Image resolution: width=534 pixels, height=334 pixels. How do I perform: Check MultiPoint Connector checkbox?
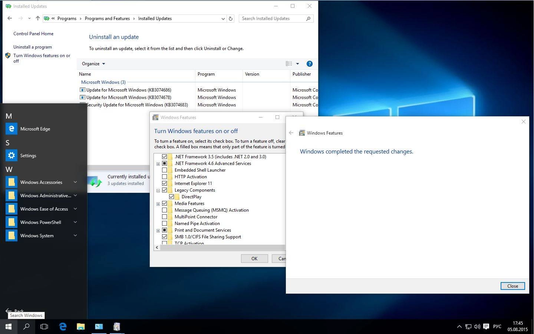coord(164,217)
